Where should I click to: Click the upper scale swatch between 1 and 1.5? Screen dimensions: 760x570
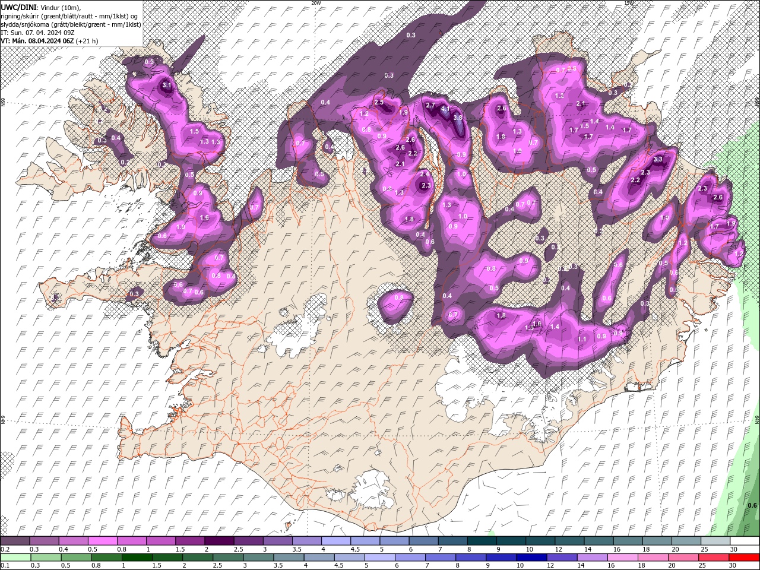click(160, 540)
